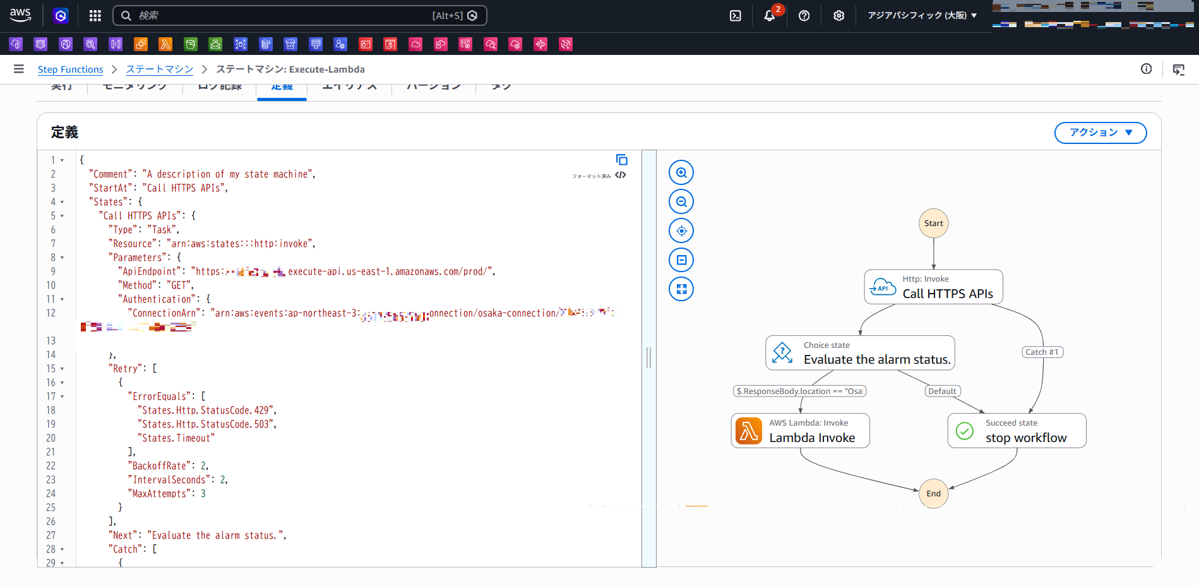This screenshot has width=1199, height=586.
Task: Click the orange Lambda service shortcut
Action: point(165,44)
